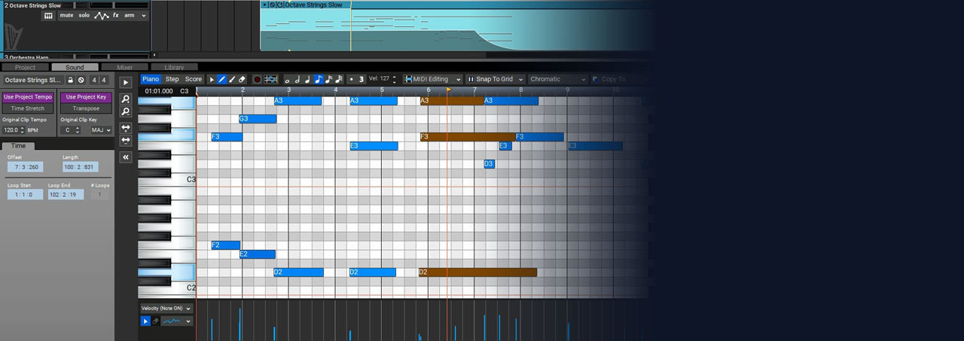
Task: Choose sixteenth note duration
Action: [329, 79]
